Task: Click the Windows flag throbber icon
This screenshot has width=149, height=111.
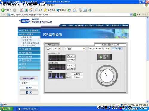Action: click(x=146, y=5)
